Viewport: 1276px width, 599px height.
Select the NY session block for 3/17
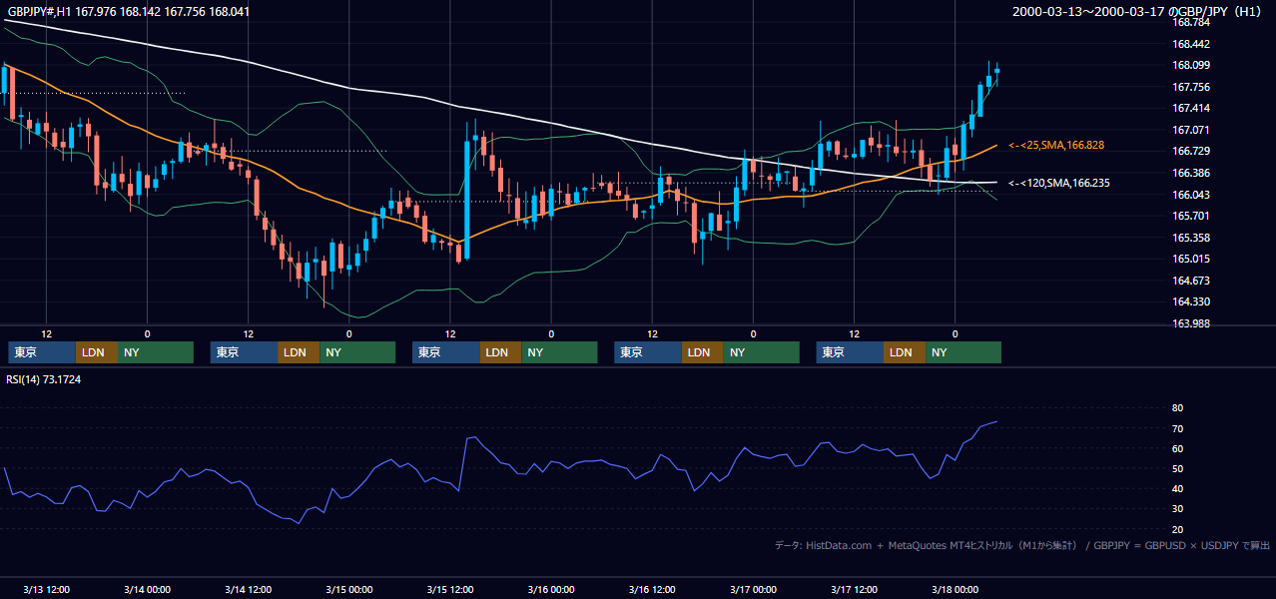coord(962,352)
